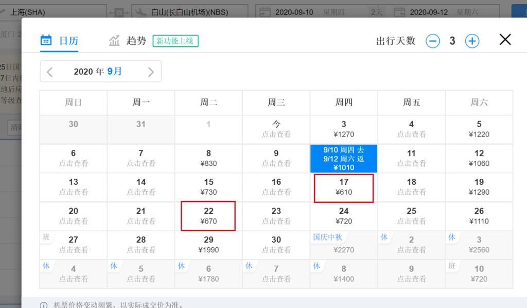The image size is (527, 308).
Task: Go to previous month arrow
Action: point(50,72)
